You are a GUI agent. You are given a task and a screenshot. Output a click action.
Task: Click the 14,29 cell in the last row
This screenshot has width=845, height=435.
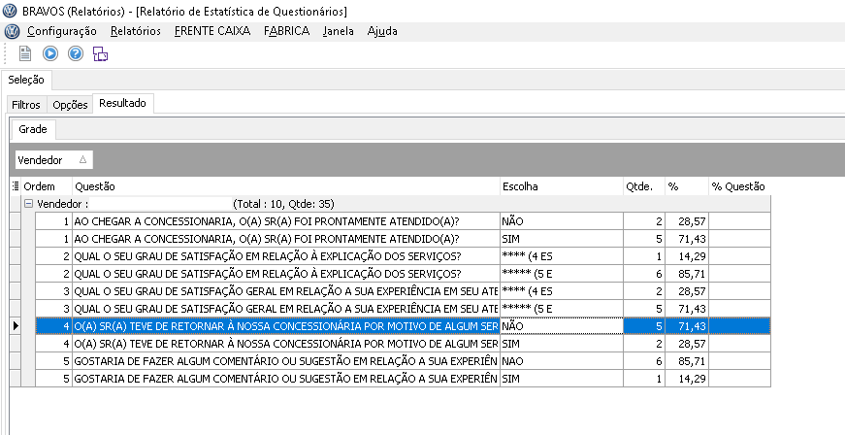[687, 379]
